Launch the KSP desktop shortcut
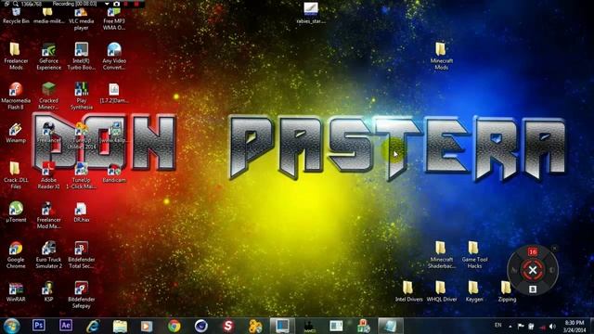Image resolution: width=594 pixels, height=334 pixels. [48, 292]
